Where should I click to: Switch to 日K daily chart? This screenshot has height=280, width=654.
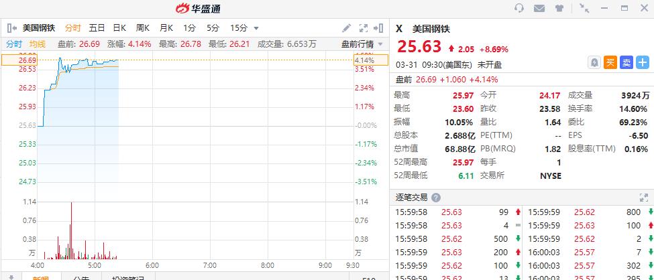point(119,28)
